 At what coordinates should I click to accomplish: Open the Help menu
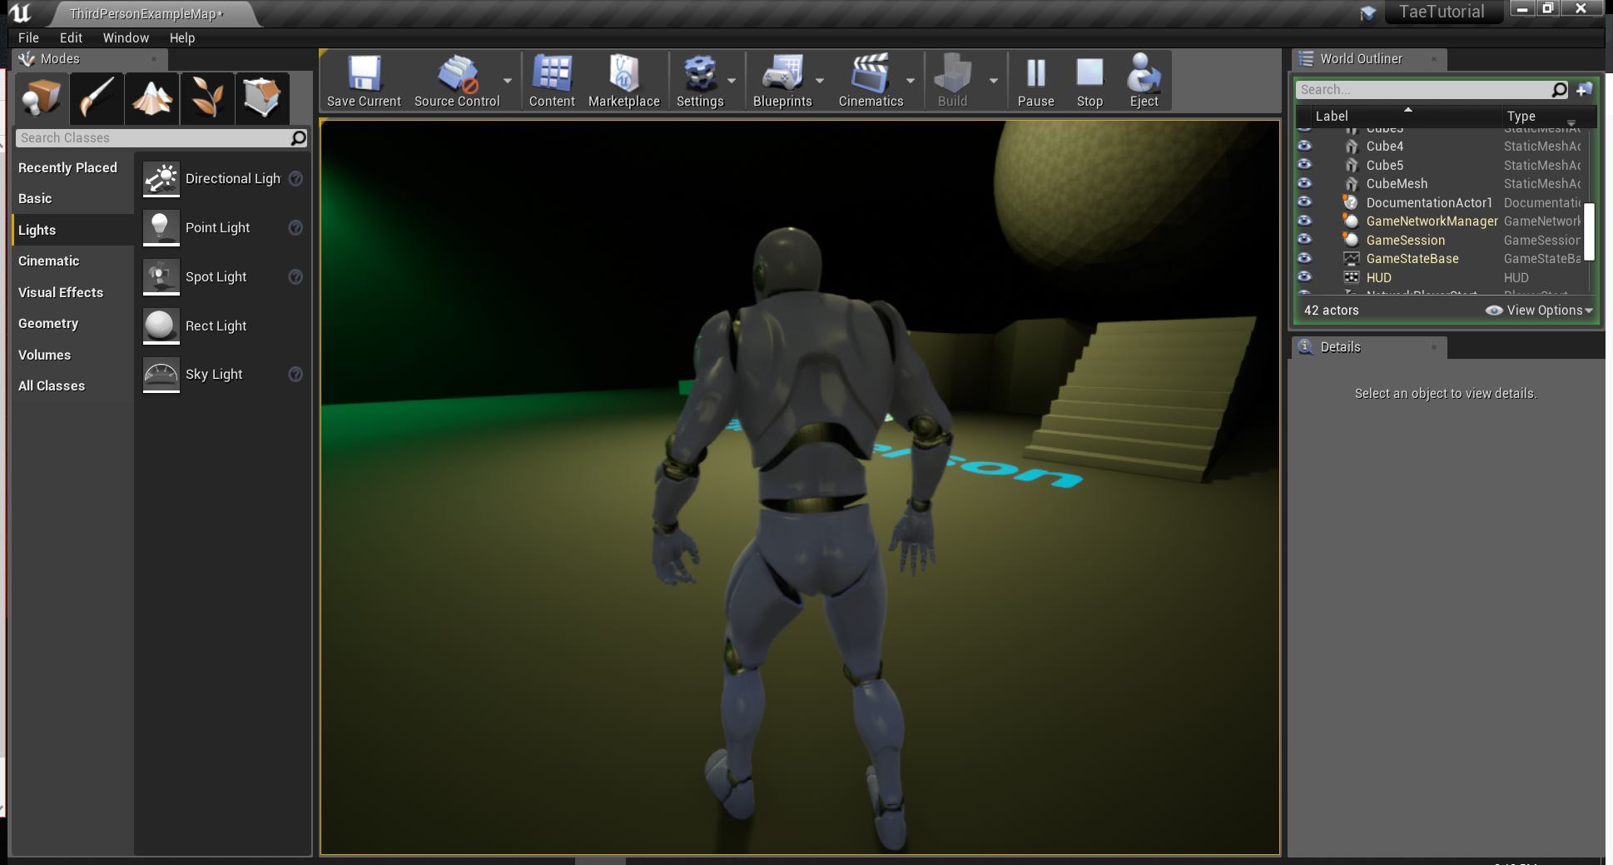(182, 37)
